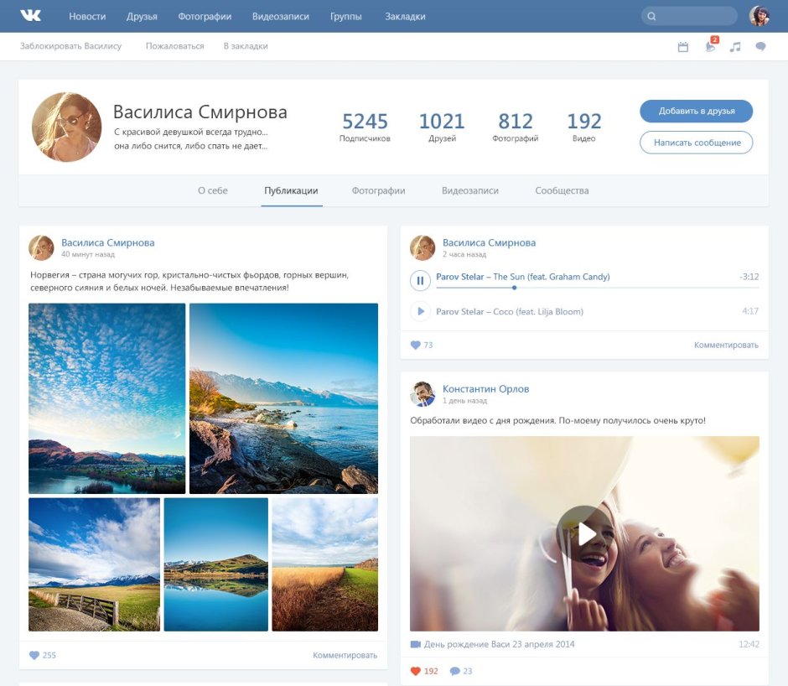
Task: Open your profile avatar in top-right corner
Action: click(x=759, y=16)
